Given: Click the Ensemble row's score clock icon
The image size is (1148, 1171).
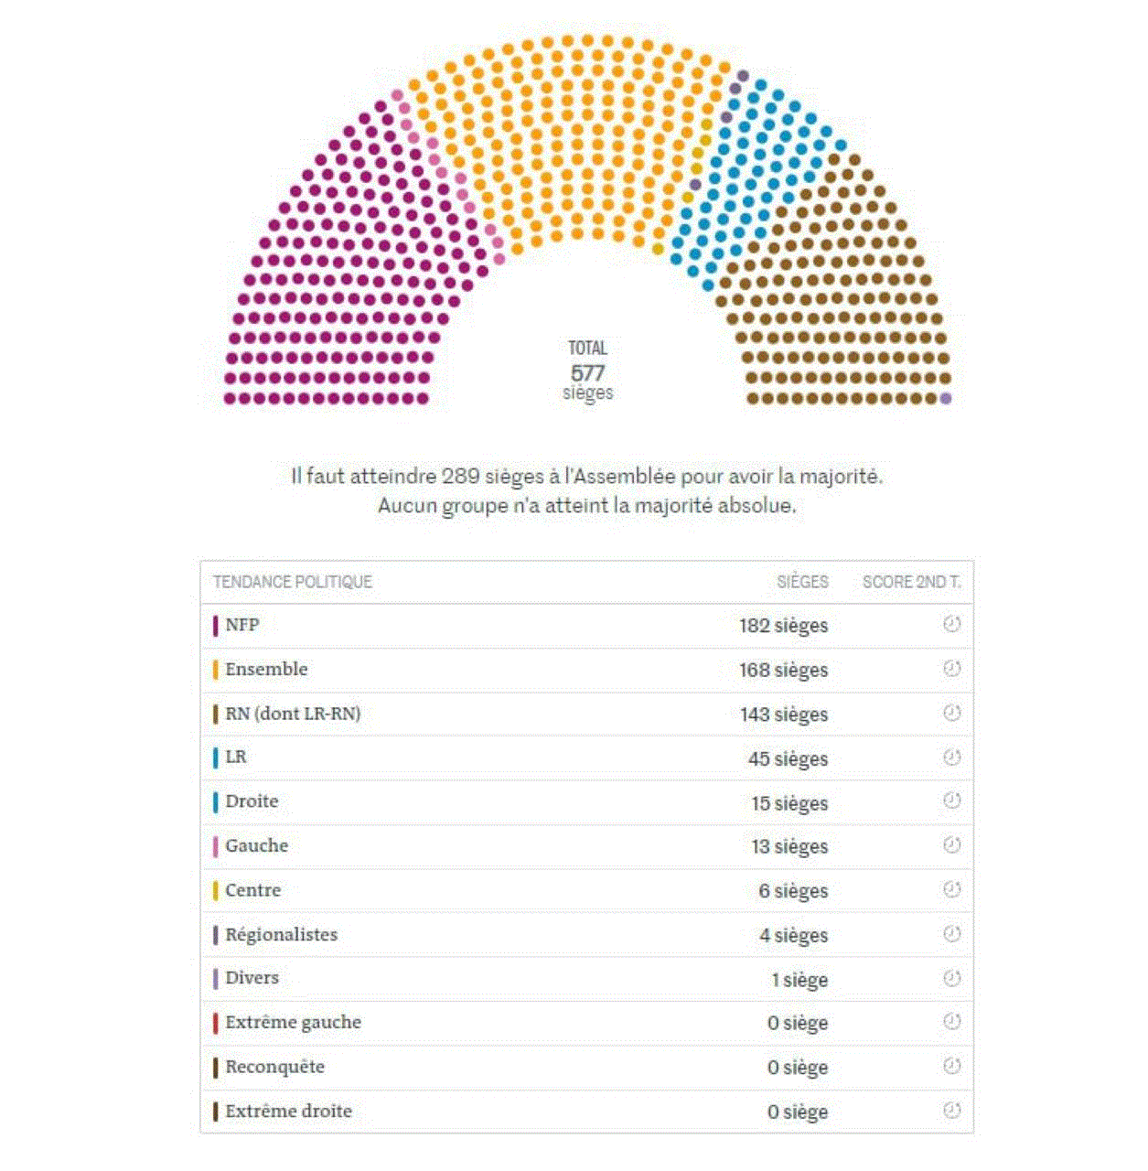Looking at the screenshot, I should (951, 669).
